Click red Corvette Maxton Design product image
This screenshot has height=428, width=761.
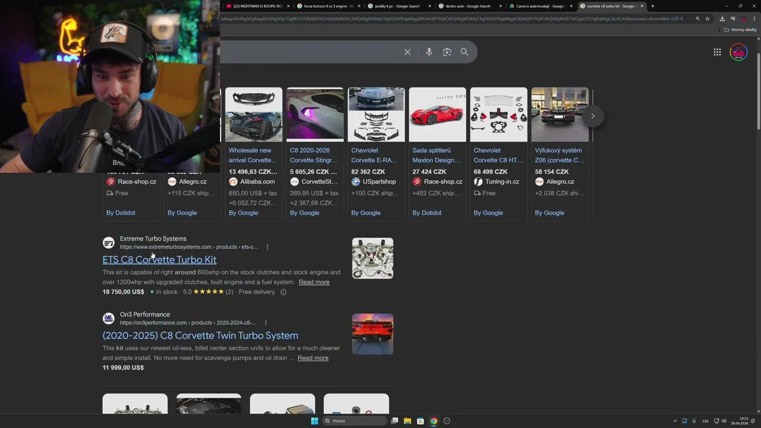pos(438,115)
